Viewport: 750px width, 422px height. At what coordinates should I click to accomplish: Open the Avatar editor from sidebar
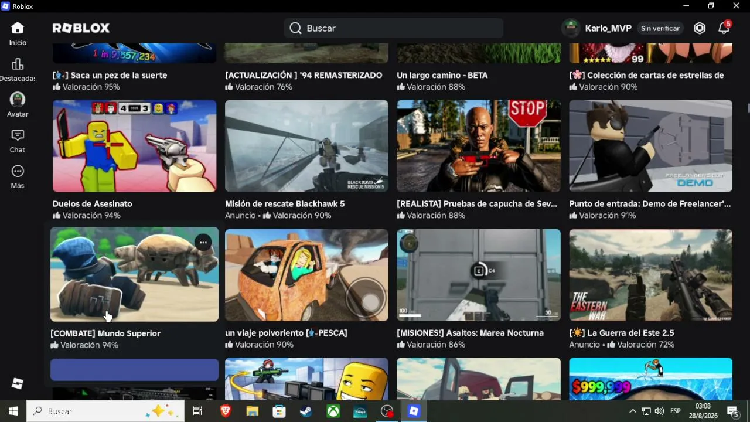pyautogui.click(x=18, y=105)
